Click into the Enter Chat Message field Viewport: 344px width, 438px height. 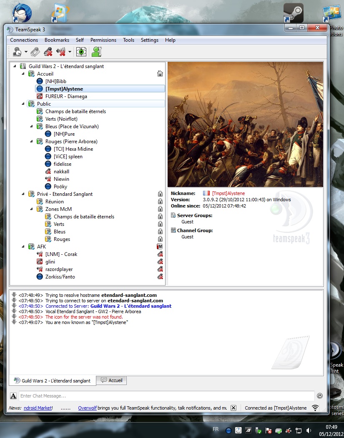166,396
